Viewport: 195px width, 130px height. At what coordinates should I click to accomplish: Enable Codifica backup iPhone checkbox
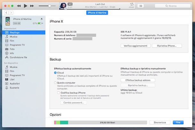58,93
